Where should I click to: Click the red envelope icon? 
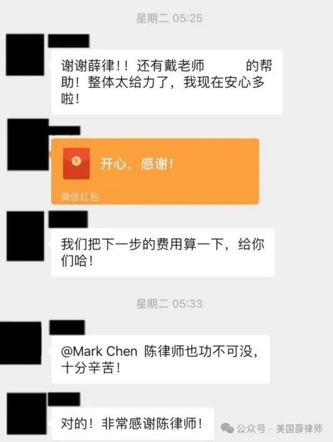point(76,164)
